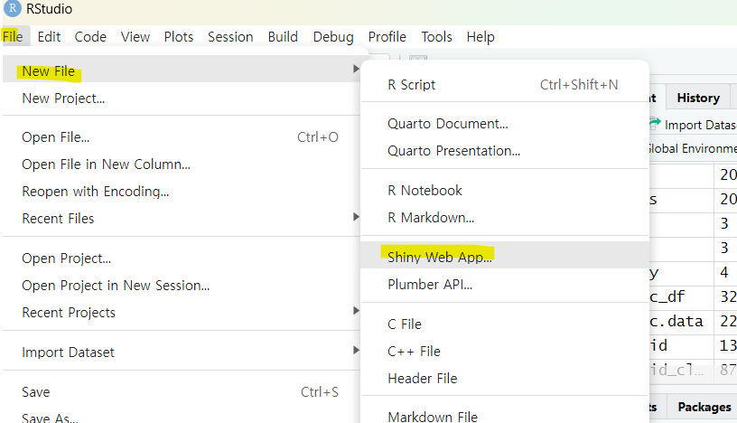This screenshot has height=423, width=737.
Task: Create a new R Notebook
Action: 505,190
